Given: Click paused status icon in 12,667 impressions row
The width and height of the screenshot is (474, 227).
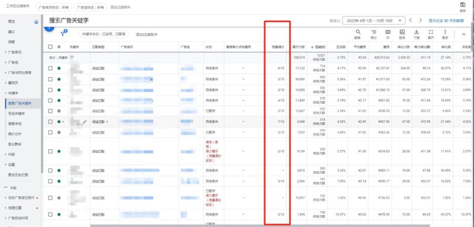Looking at the screenshot, I should click(59, 111).
